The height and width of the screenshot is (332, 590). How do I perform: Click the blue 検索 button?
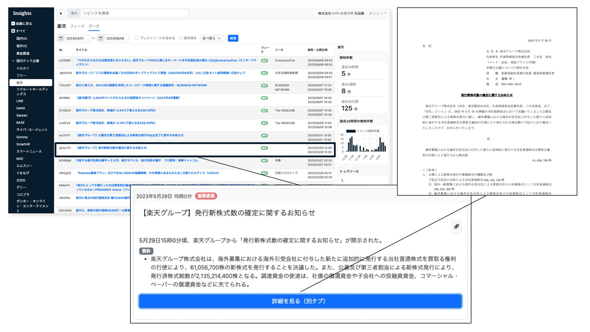pos(233,38)
